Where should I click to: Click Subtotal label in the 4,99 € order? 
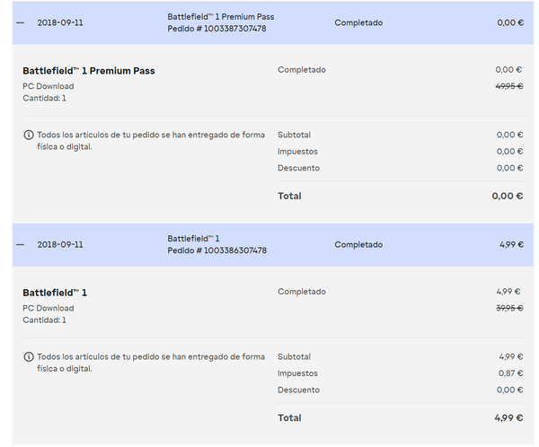(x=294, y=356)
